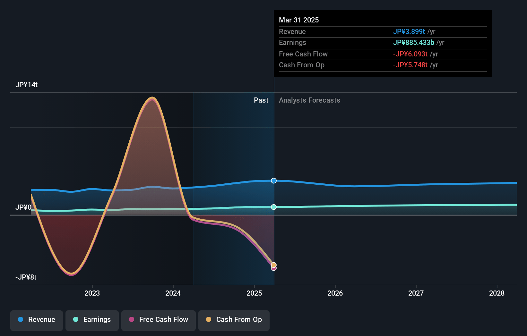Image resolution: width=527 pixels, height=336 pixels.
Task: Click the Free Cash Flow tooltip row label
Action: tap(303, 54)
